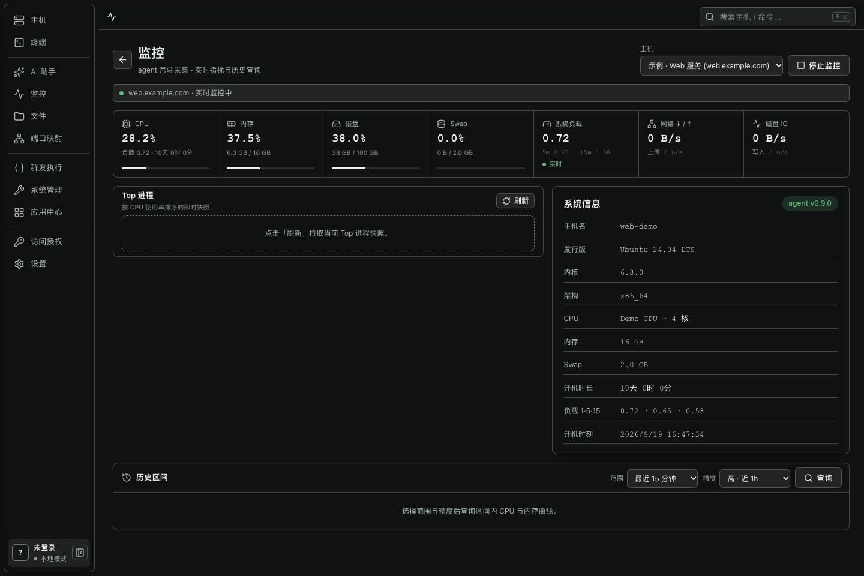Open 群发执行 in the sidebar
The width and height of the screenshot is (864, 576).
pos(49,168)
